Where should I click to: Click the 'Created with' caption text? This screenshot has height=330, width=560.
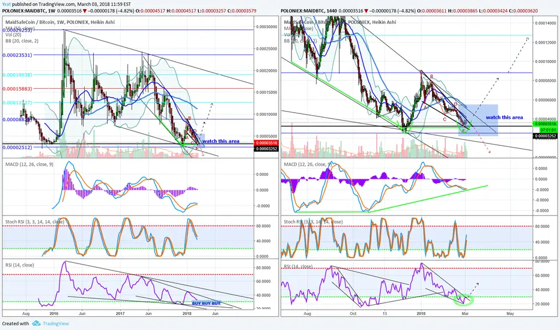point(16,323)
